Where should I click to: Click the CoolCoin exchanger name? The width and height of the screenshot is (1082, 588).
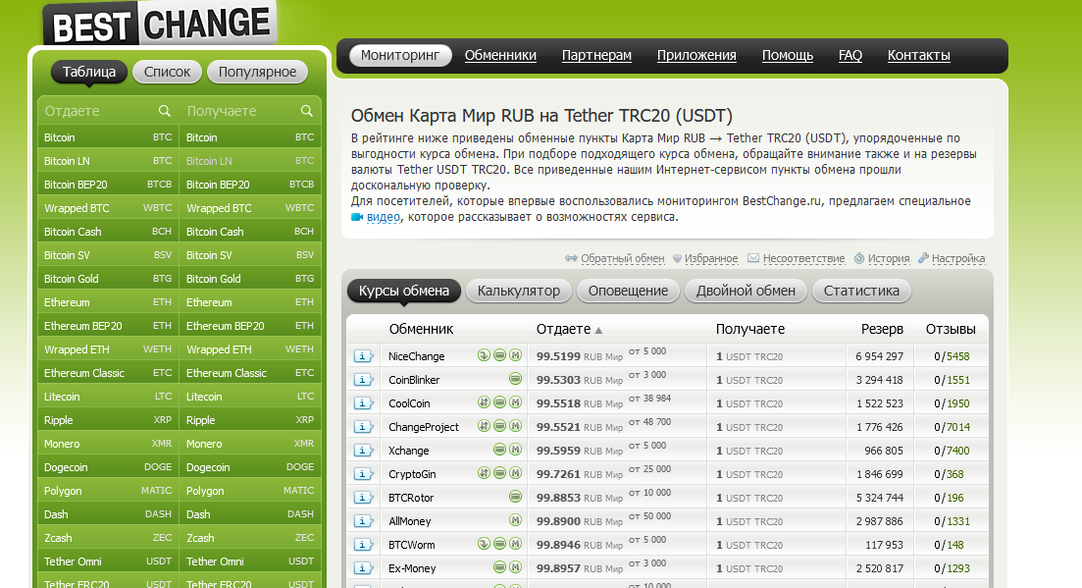coord(409,403)
